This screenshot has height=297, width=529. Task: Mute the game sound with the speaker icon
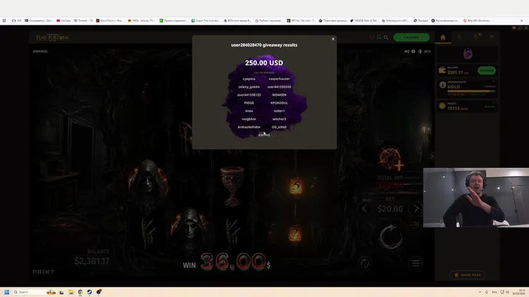(407, 51)
